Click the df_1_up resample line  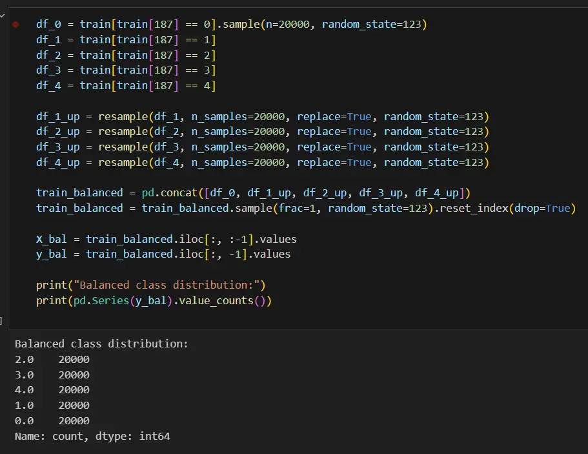[x=263, y=117]
